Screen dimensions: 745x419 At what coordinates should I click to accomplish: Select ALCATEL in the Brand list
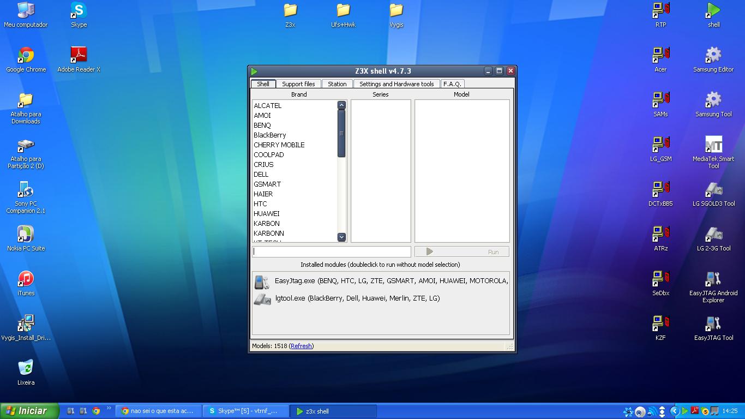[268, 106]
